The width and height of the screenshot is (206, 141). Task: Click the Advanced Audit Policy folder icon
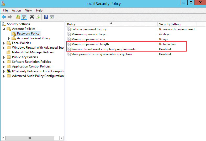click(9, 76)
